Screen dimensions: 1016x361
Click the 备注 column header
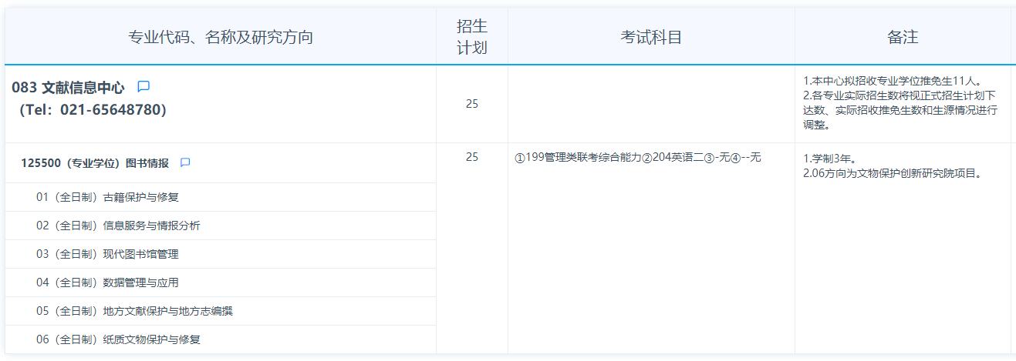pyautogui.click(x=903, y=37)
